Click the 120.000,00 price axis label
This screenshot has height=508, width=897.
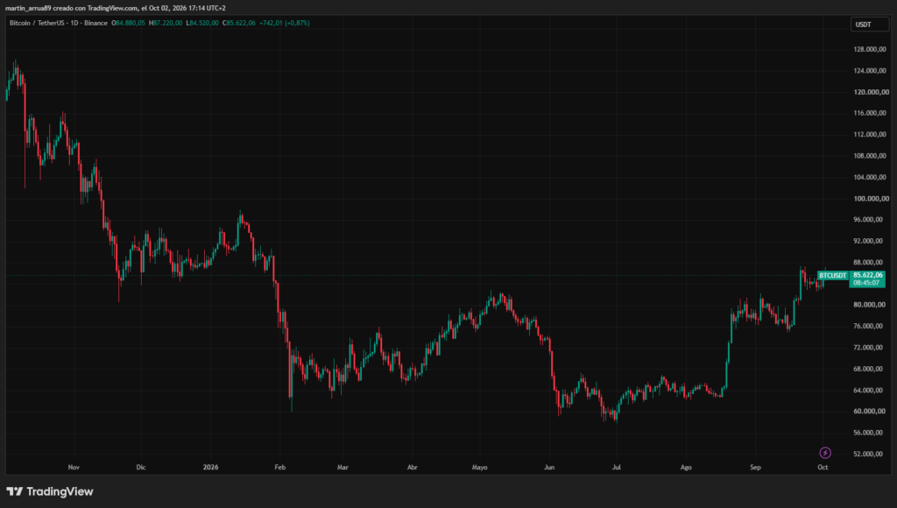872,92
